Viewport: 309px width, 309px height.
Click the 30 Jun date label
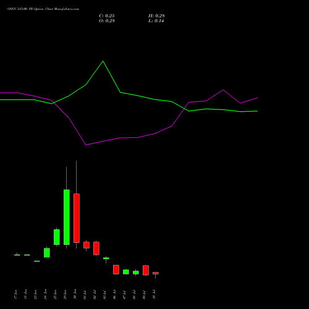tap(75, 294)
